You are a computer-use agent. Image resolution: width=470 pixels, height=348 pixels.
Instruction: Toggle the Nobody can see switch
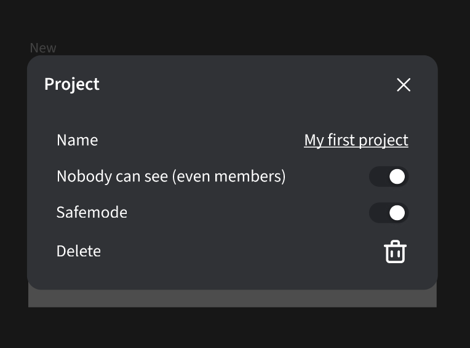click(x=389, y=177)
